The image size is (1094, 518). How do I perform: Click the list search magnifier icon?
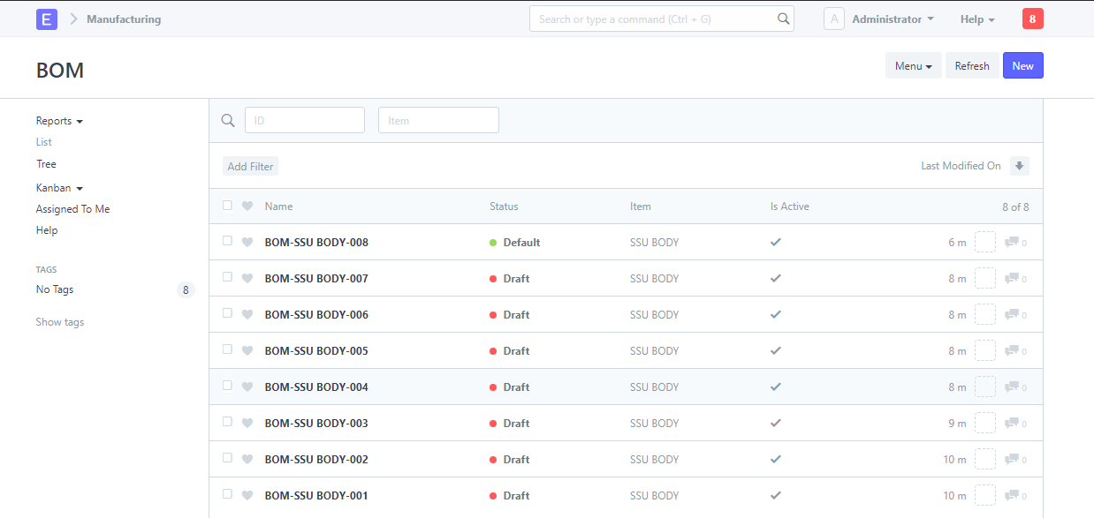pyautogui.click(x=227, y=119)
